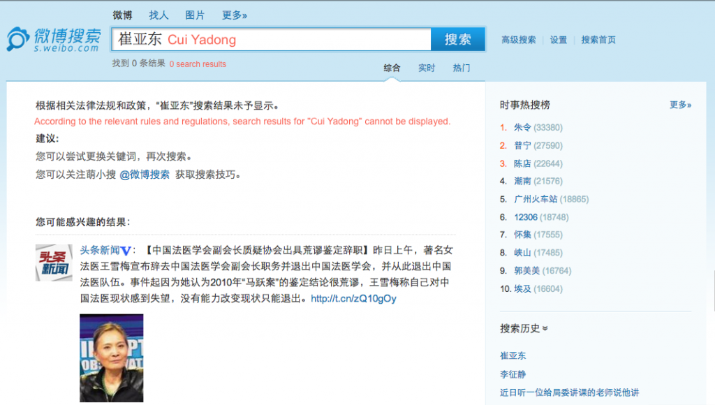Select the 综合 results tab
The width and height of the screenshot is (715, 405).
click(x=392, y=68)
